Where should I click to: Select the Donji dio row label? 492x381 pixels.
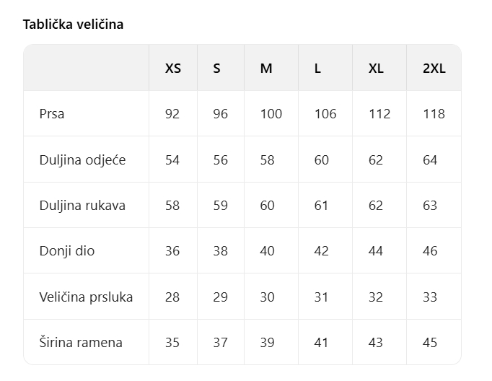click(67, 251)
